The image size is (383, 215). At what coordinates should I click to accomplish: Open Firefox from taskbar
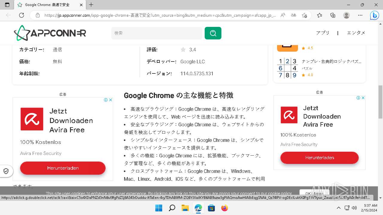point(224,208)
